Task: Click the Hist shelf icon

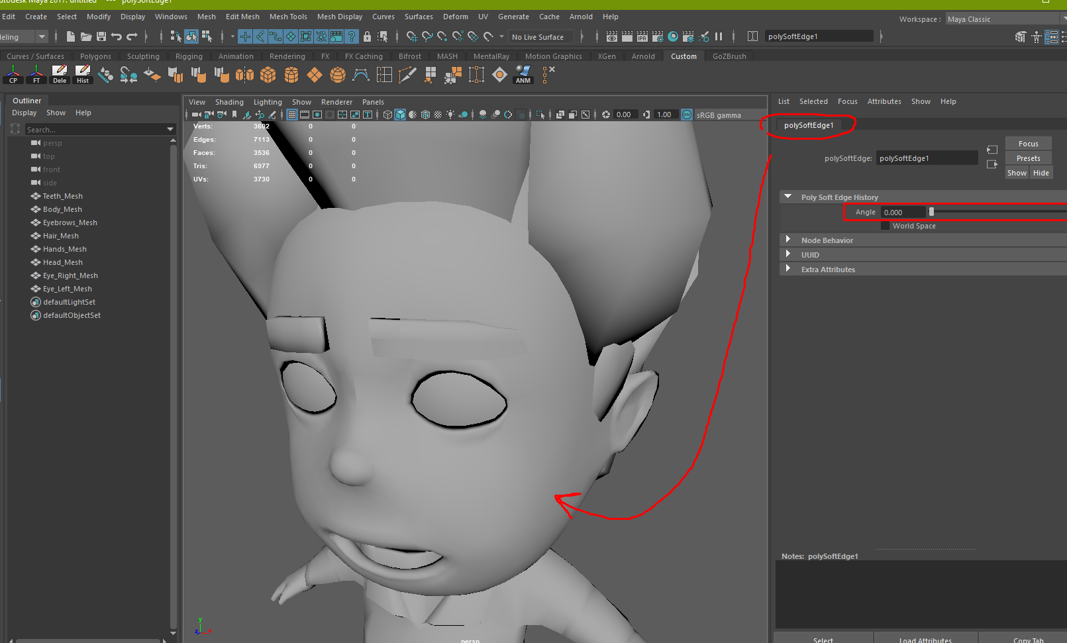Action: point(82,75)
